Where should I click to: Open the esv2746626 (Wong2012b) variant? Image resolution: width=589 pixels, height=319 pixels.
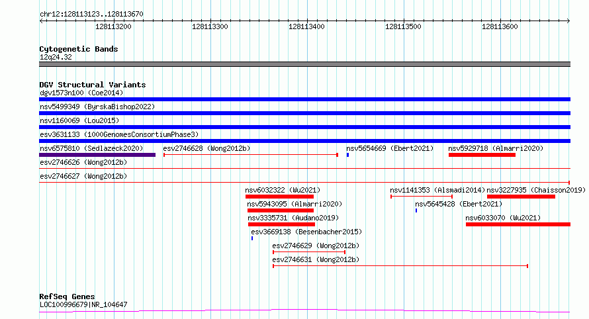pos(83,162)
